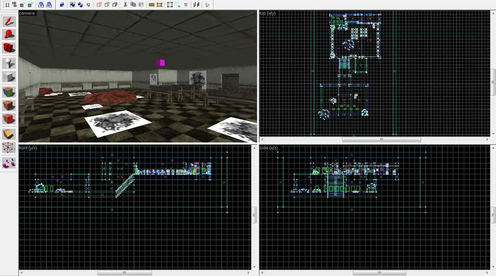
Task: Select the red arrow Selection tool
Action: click(x=9, y=21)
